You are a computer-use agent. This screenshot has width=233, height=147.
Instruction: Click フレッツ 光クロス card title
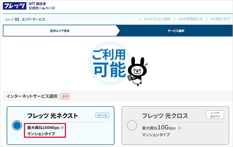[x=165, y=116]
